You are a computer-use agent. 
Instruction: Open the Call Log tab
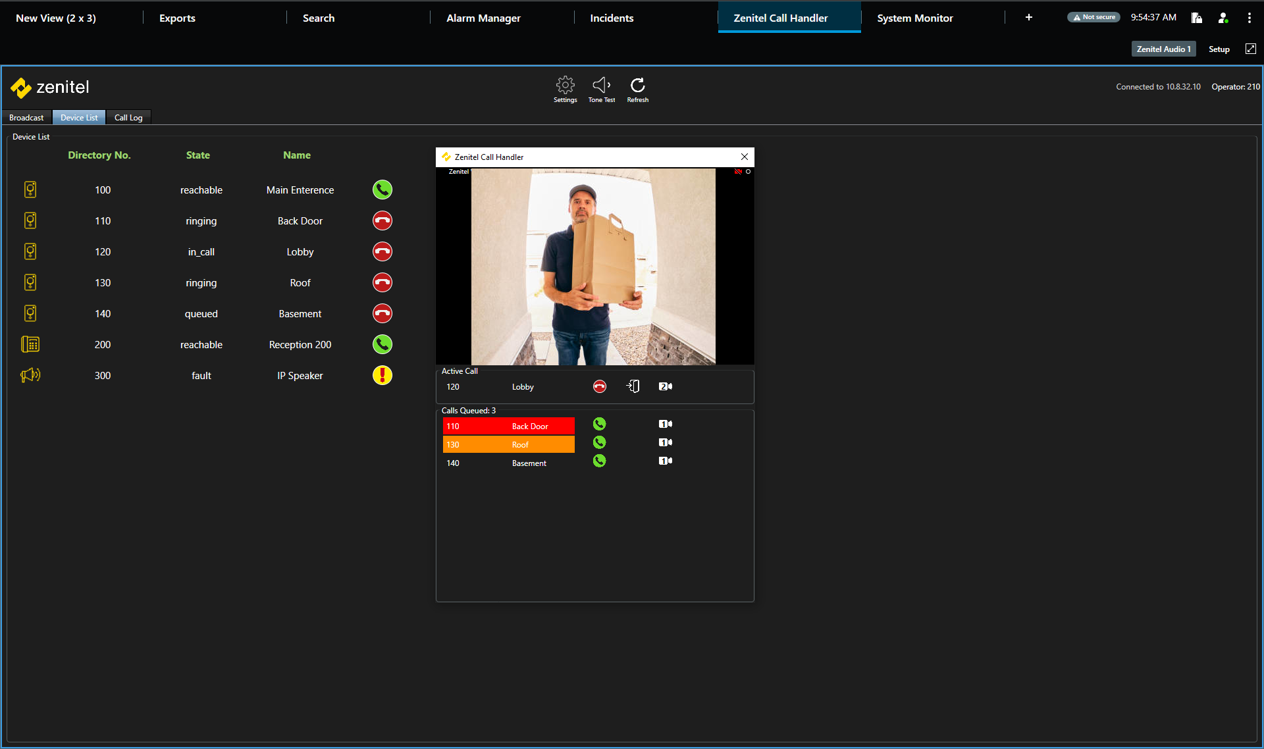pos(128,118)
